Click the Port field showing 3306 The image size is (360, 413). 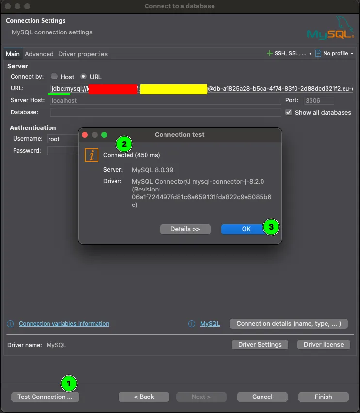(319, 101)
